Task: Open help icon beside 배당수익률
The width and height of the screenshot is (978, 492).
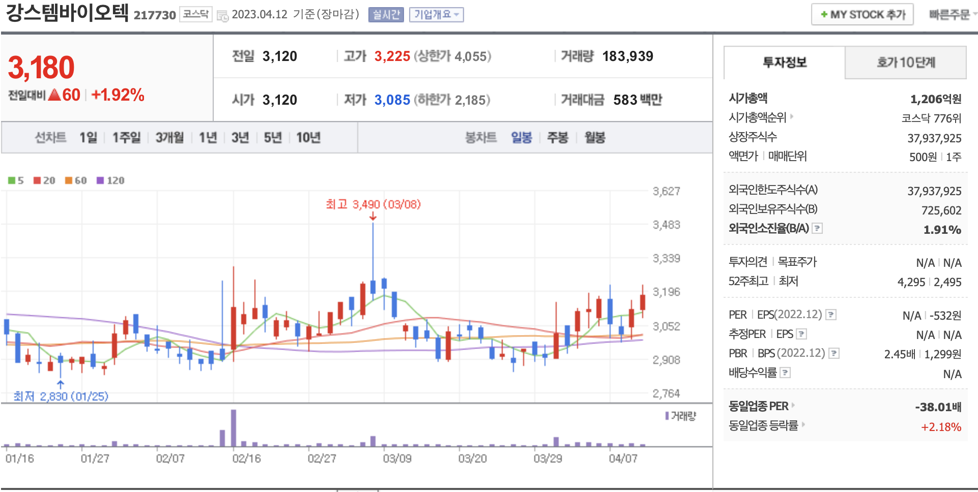Action: pos(786,373)
